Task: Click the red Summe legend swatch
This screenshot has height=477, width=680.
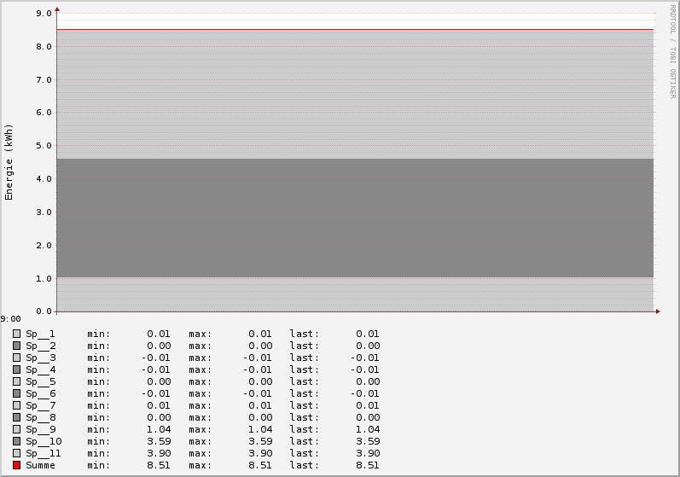Action: point(16,465)
